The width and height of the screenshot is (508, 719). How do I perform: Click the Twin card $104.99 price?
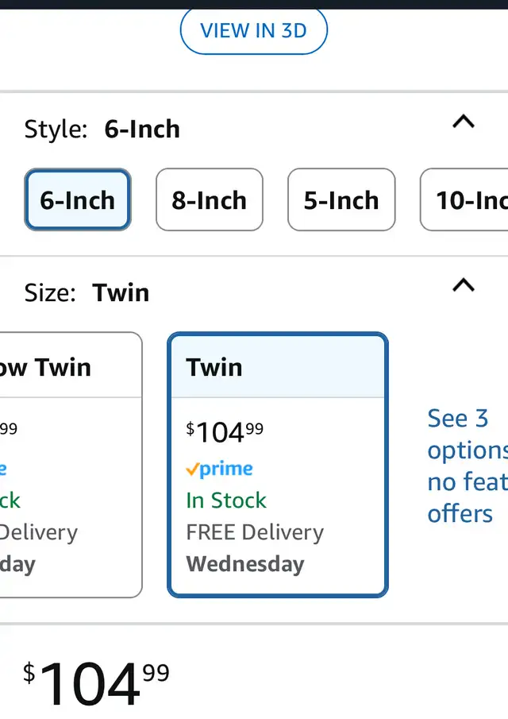click(225, 432)
